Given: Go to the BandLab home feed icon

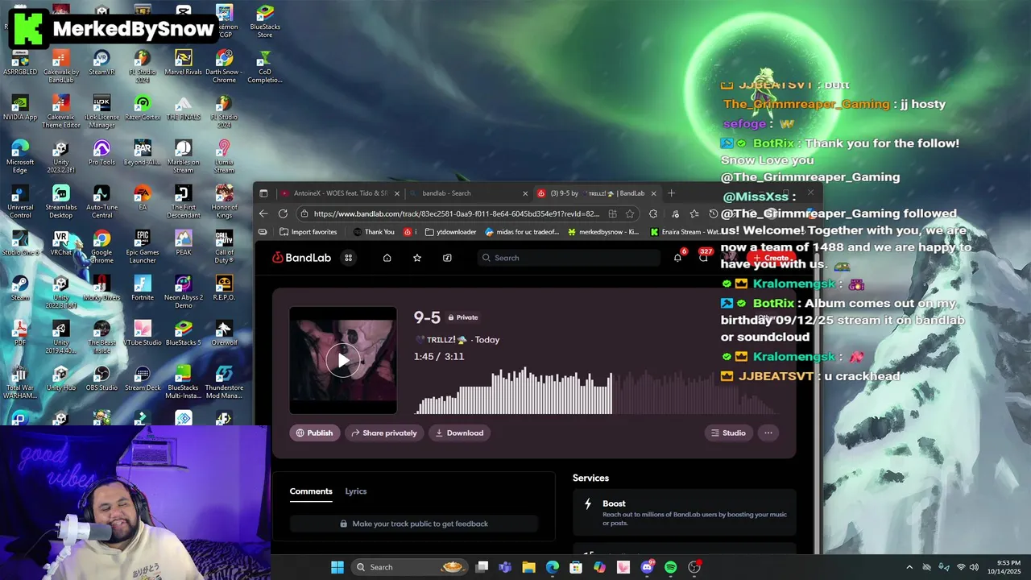Looking at the screenshot, I should click(387, 258).
